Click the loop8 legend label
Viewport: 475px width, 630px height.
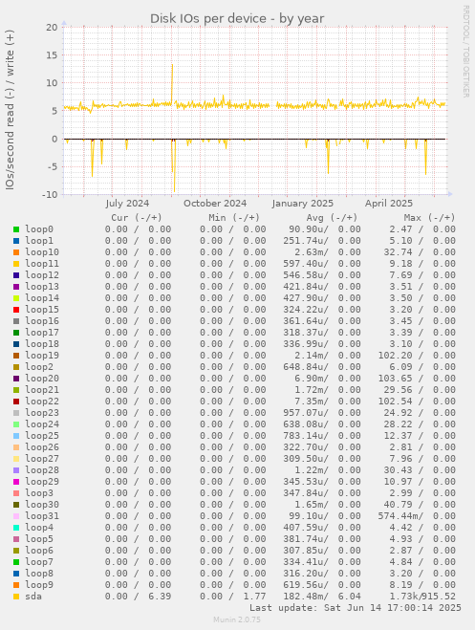39,574
